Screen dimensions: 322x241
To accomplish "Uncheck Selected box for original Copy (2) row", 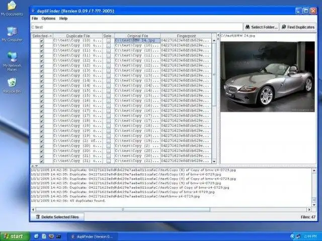I will pos(42,146).
